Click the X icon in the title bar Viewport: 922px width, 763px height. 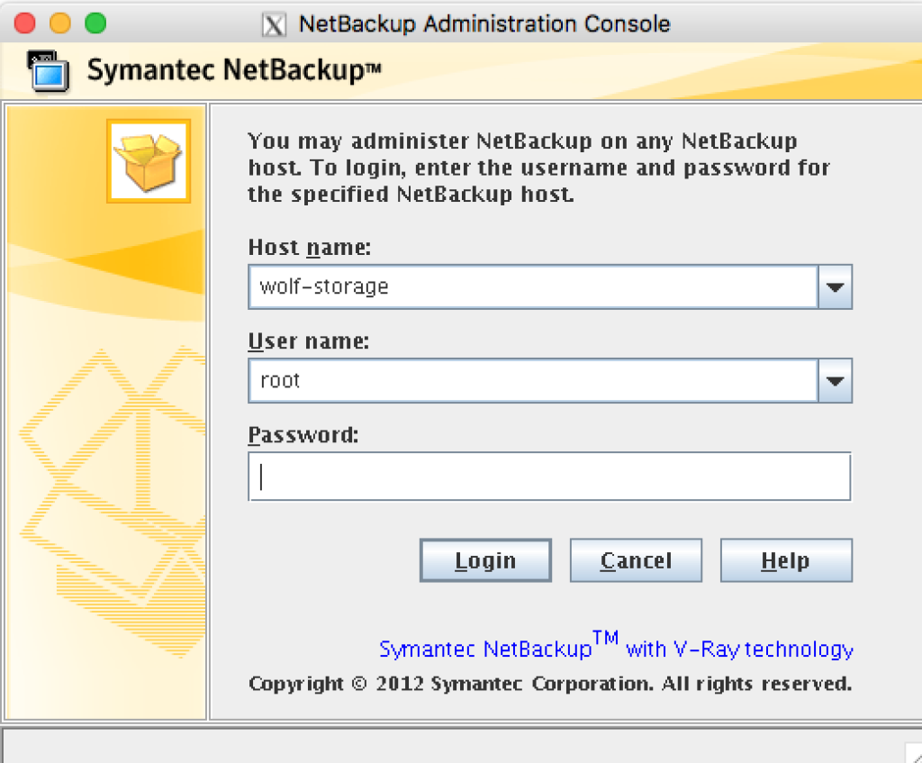(274, 23)
